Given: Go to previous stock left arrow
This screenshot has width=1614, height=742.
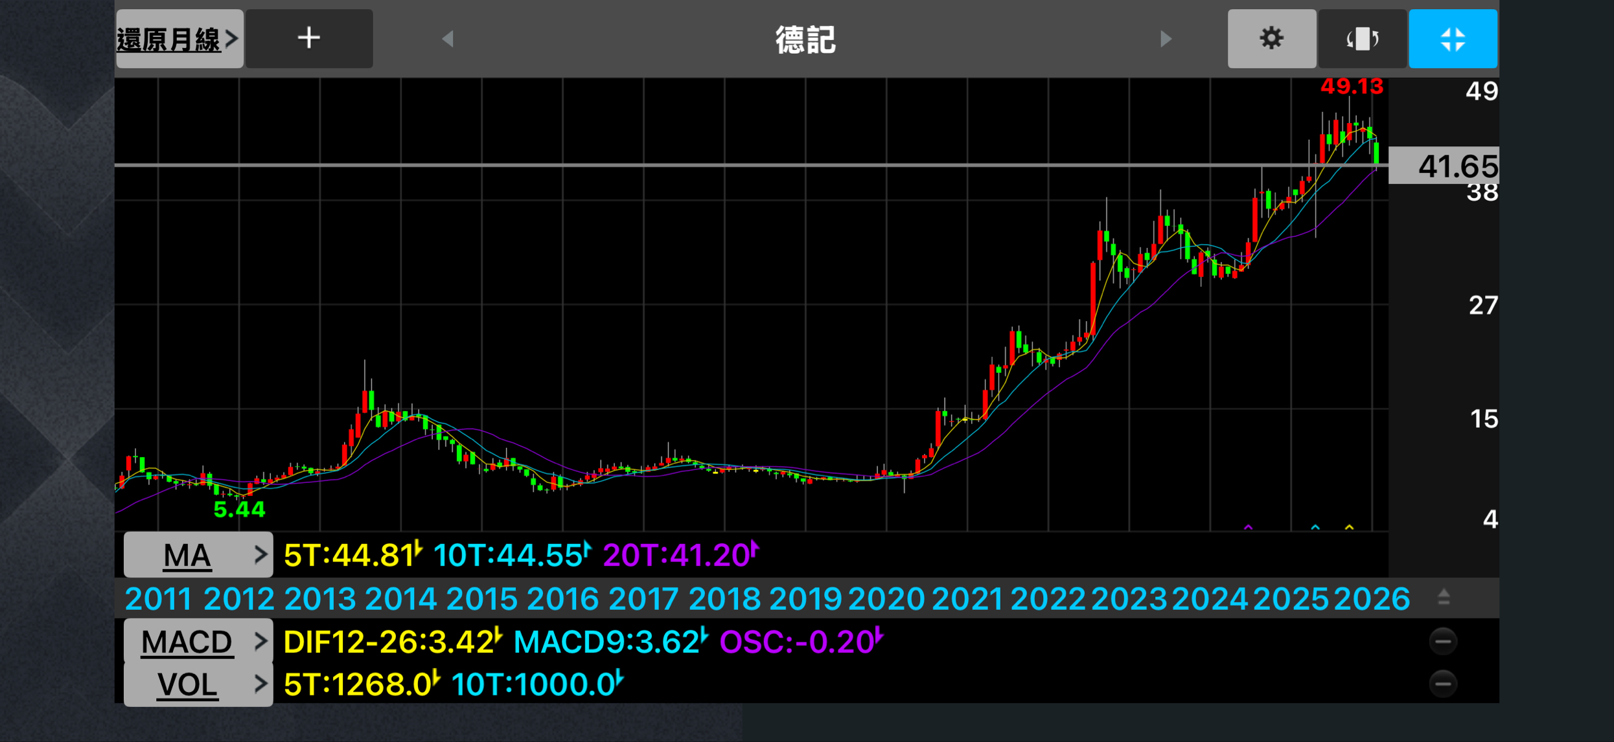Looking at the screenshot, I should [448, 39].
